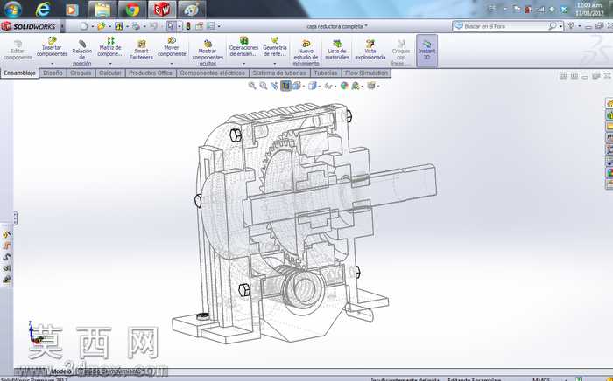Switch to the Sistema de tuberías tab
Viewport: 613px width, 381px height.
[x=279, y=73]
